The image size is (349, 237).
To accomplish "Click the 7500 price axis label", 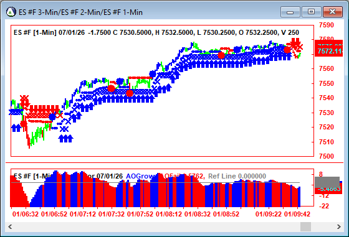I will point(327,156).
